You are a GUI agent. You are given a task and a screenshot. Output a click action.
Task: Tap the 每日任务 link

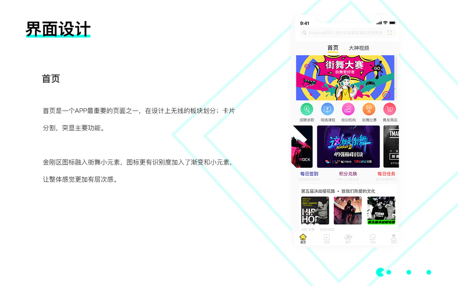point(386,174)
